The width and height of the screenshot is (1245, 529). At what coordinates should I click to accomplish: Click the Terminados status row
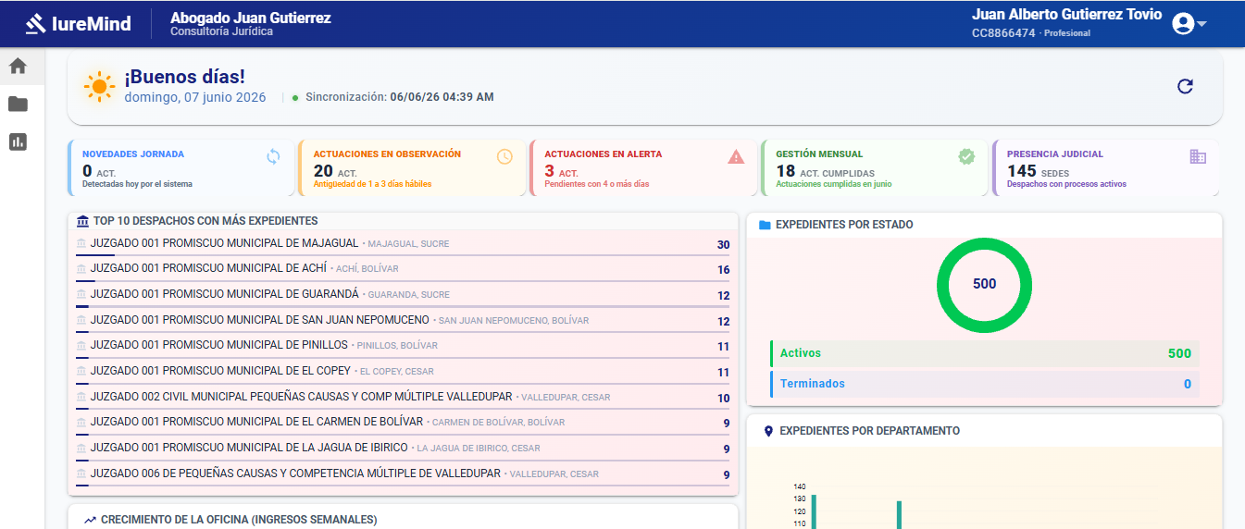point(984,384)
